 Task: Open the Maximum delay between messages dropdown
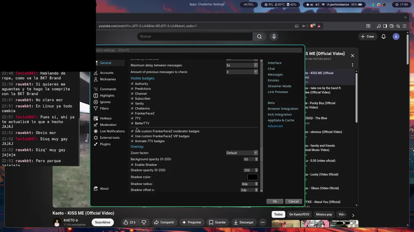[x=242, y=65]
